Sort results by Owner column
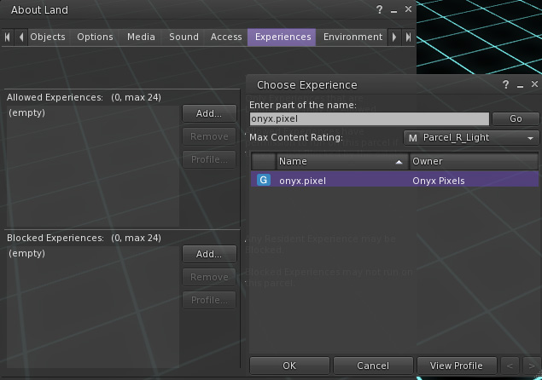 tap(474, 162)
